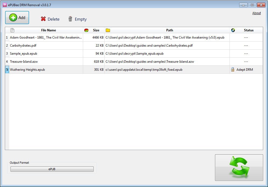Screen dimensions: 268x187
Task: Click the Size column header
Action: pyautogui.click(x=96, y=30)
